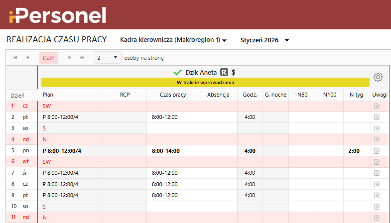391x223 pixels.
Task: Go to the first page arrow
Action: (15, 58)
